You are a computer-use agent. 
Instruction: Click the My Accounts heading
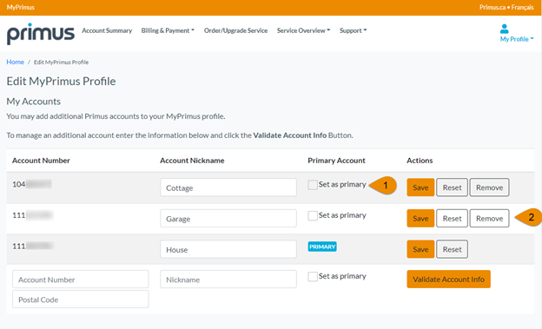(34, 102)
